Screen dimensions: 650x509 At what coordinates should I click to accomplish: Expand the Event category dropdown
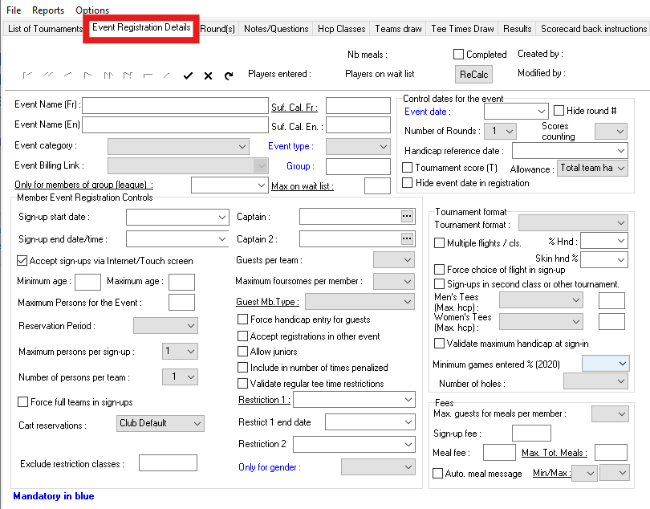pos(178,146)
